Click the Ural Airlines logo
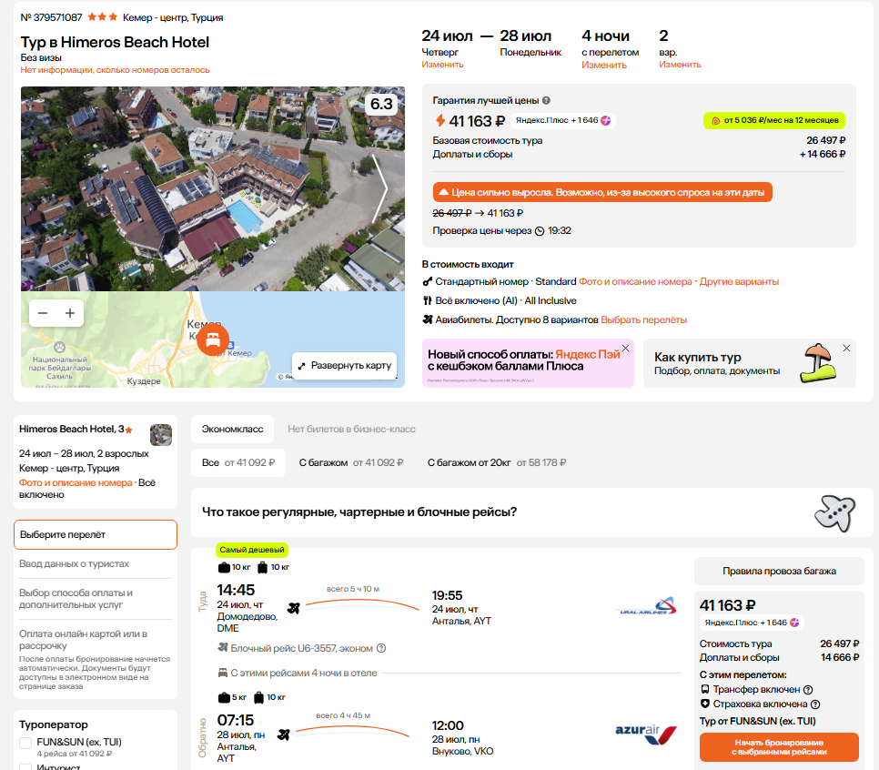This screenshot has width=879, height=770. click(646, 607)
